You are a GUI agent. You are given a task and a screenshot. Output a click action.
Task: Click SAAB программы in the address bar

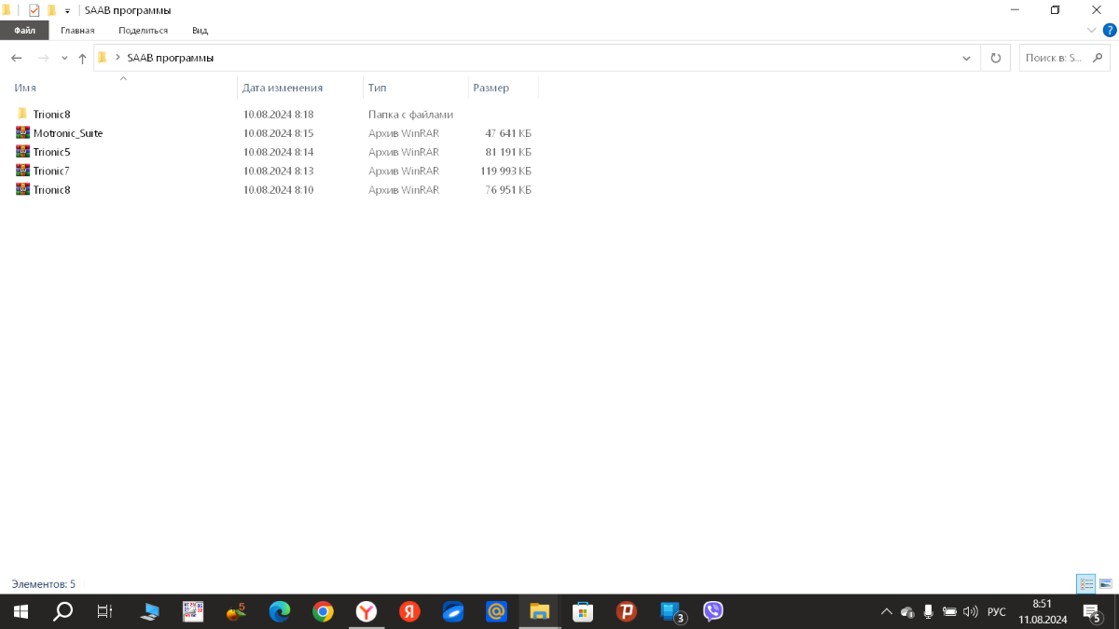(171, 58)
